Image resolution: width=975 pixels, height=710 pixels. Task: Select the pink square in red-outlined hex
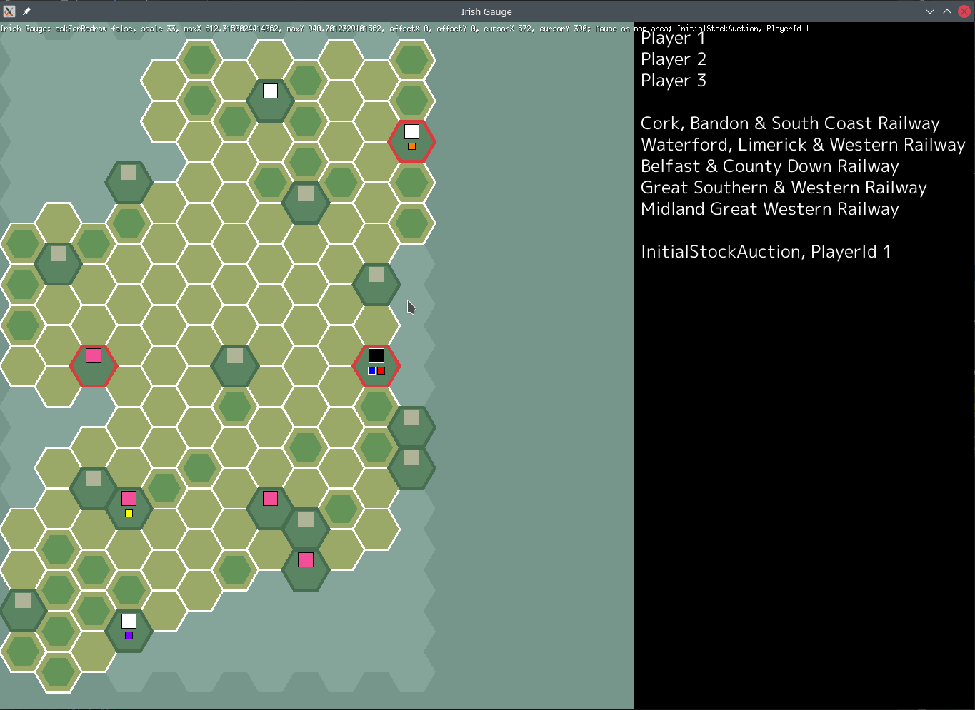(94, 355)
